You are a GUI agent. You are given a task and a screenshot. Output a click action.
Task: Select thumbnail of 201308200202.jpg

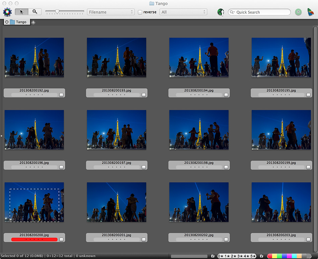tap(199, 202)
